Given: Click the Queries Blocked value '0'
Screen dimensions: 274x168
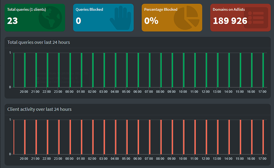Looking at the screenshot, I should (79, 21).
